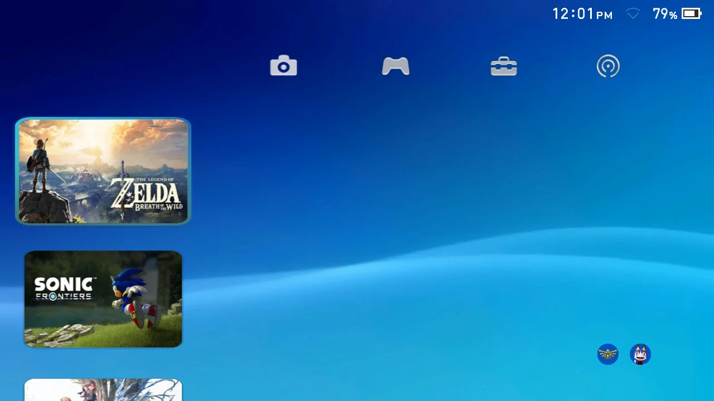Screen dimensions: 714x401
Task: Click the Wi-Fi signal indicator
Action: pos(633,14)
